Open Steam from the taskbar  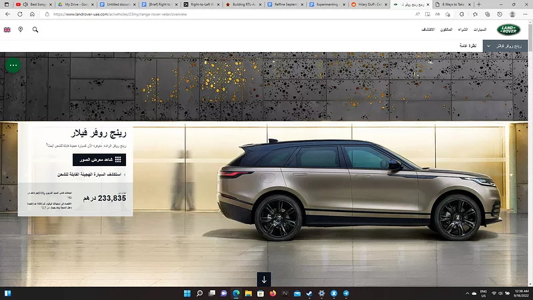(309, 293)
